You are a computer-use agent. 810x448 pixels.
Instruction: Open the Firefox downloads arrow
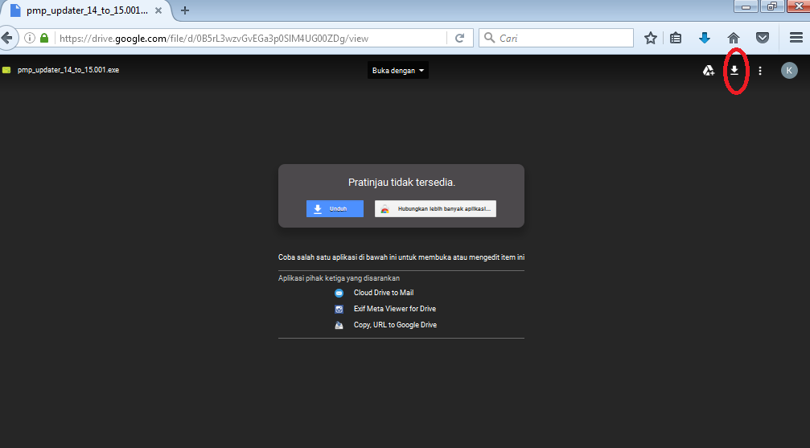704,38
